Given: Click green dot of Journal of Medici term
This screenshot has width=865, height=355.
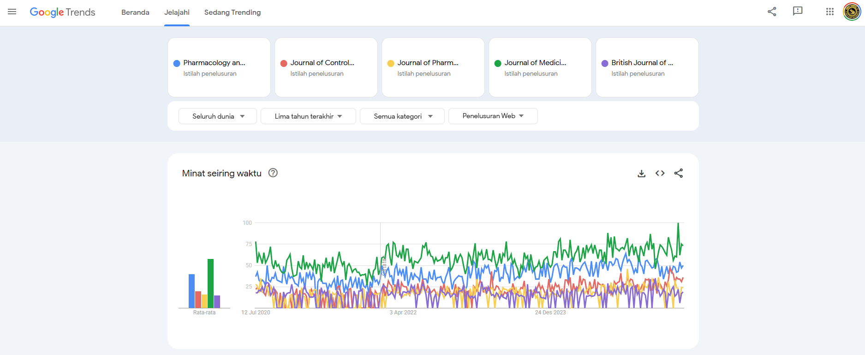Looking at the screenshot, I should pyautogui.click(x=498, y=63).
